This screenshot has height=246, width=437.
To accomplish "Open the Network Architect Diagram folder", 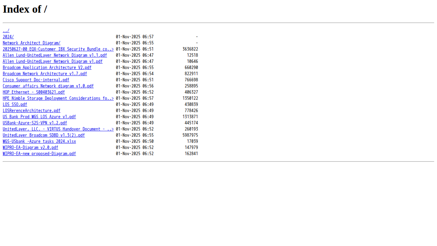I will [x=31, y=43].
